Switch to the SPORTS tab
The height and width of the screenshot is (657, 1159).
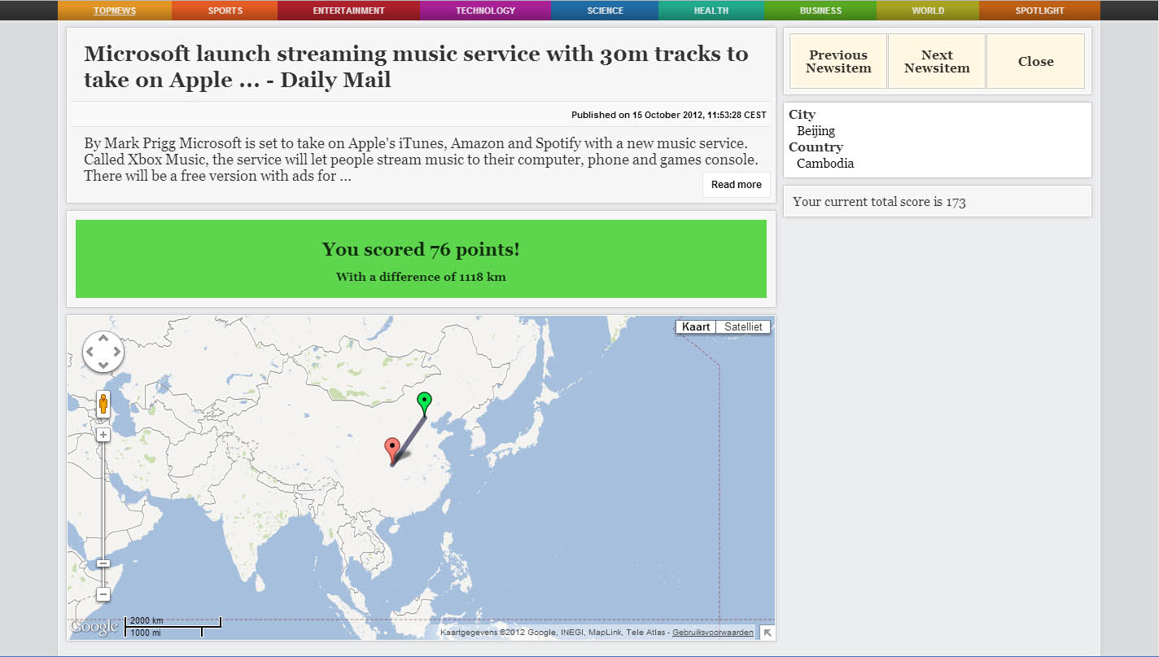click(225, 11)
